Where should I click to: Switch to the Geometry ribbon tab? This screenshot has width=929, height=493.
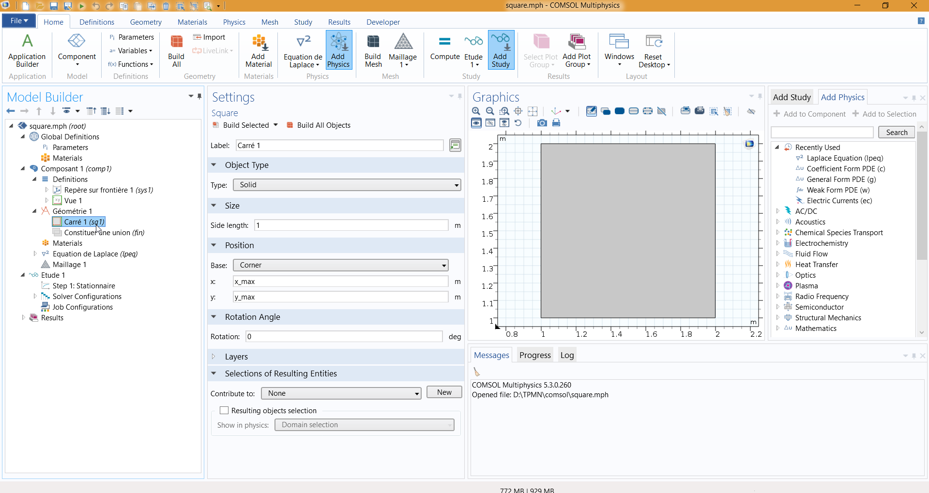(x=146, y=22)
